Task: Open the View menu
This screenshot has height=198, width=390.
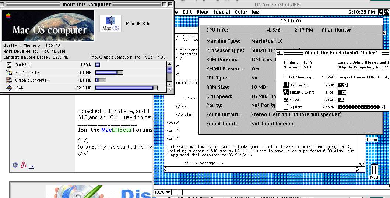Action: 203,12
